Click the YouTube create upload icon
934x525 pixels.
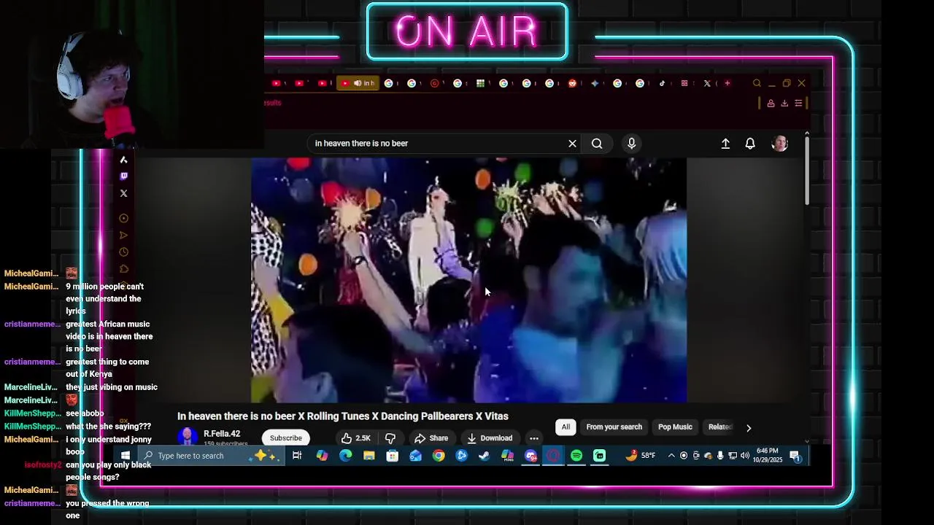click(x=725, y=144)
